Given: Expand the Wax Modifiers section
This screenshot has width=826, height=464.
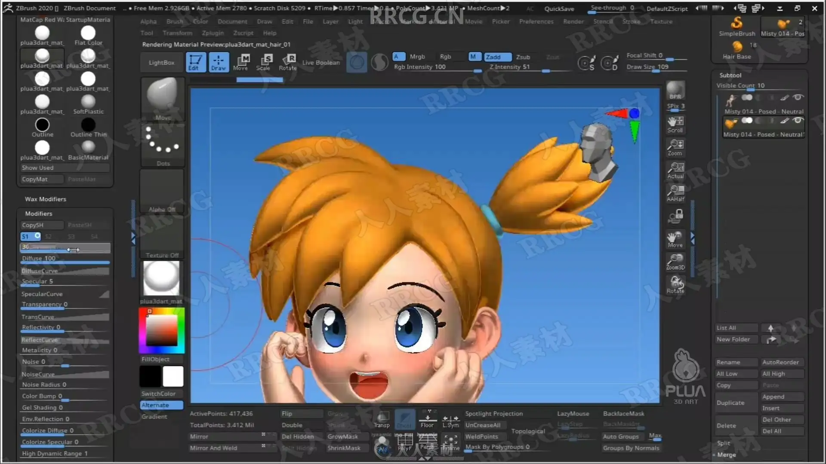Looking at the screenshot, I should [x=46, y=199].
